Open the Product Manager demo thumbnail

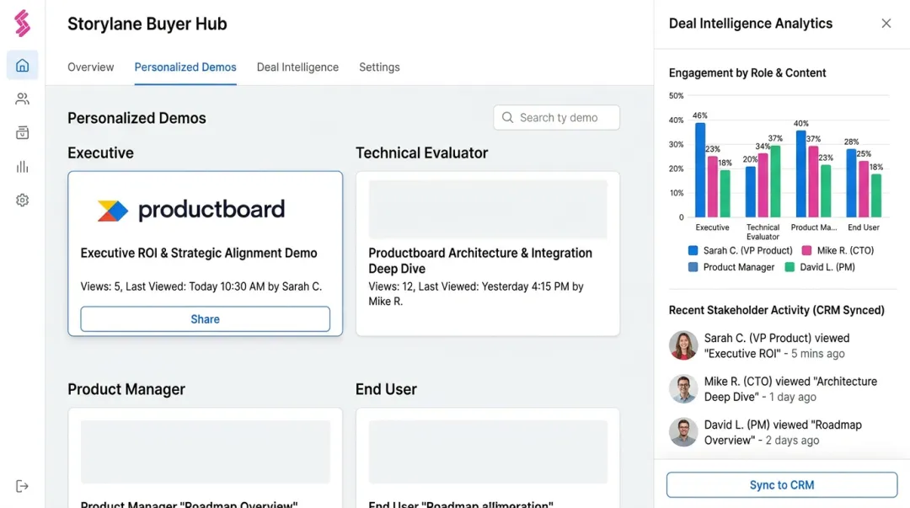[205, 452]
